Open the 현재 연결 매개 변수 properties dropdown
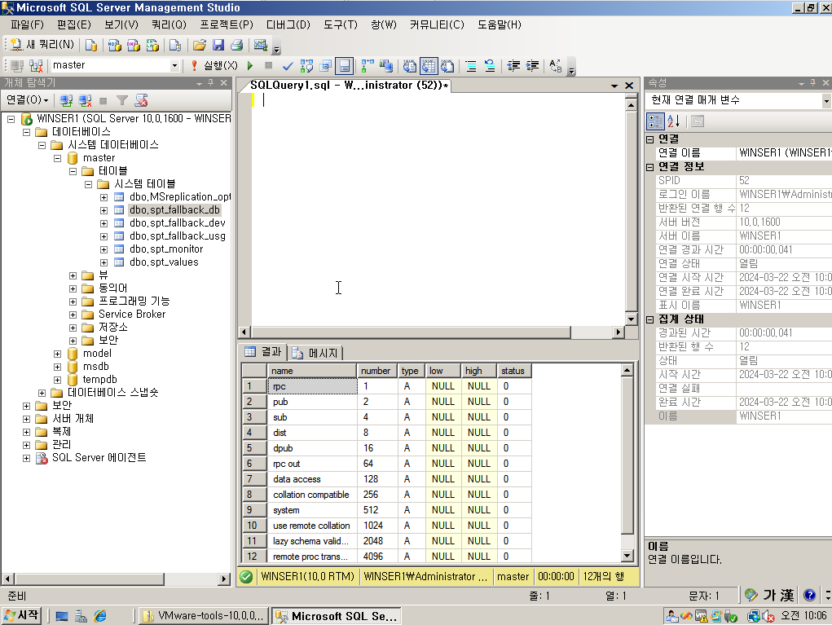Viewport: 832px width, 625px height. (826, 100)
